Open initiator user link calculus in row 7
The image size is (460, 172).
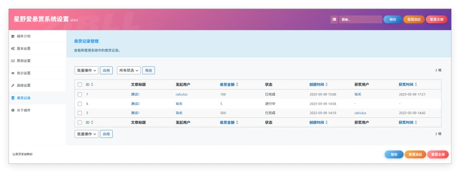[x=181, y=95]
